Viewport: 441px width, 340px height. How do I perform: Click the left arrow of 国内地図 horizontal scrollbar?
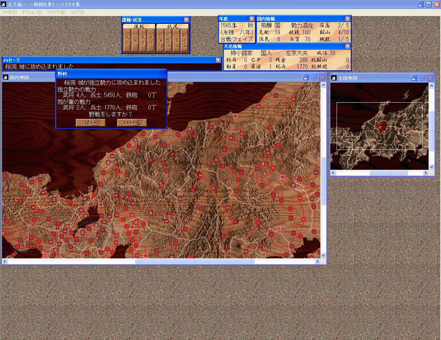[x=4, y=261]
